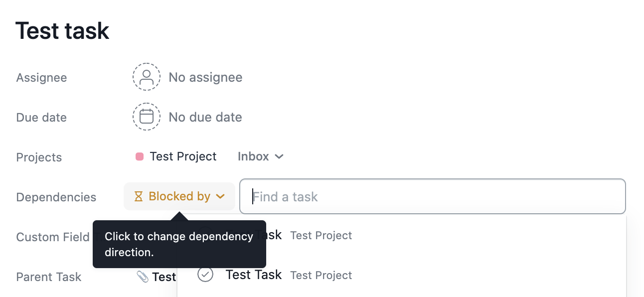644x297 pixels.
Task: Click the "Test task" title heading
Action: pyautogui.click(x=62, y=31)
